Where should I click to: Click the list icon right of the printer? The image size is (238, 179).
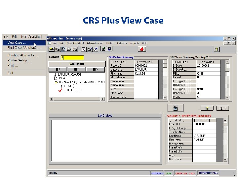point(75,49)
